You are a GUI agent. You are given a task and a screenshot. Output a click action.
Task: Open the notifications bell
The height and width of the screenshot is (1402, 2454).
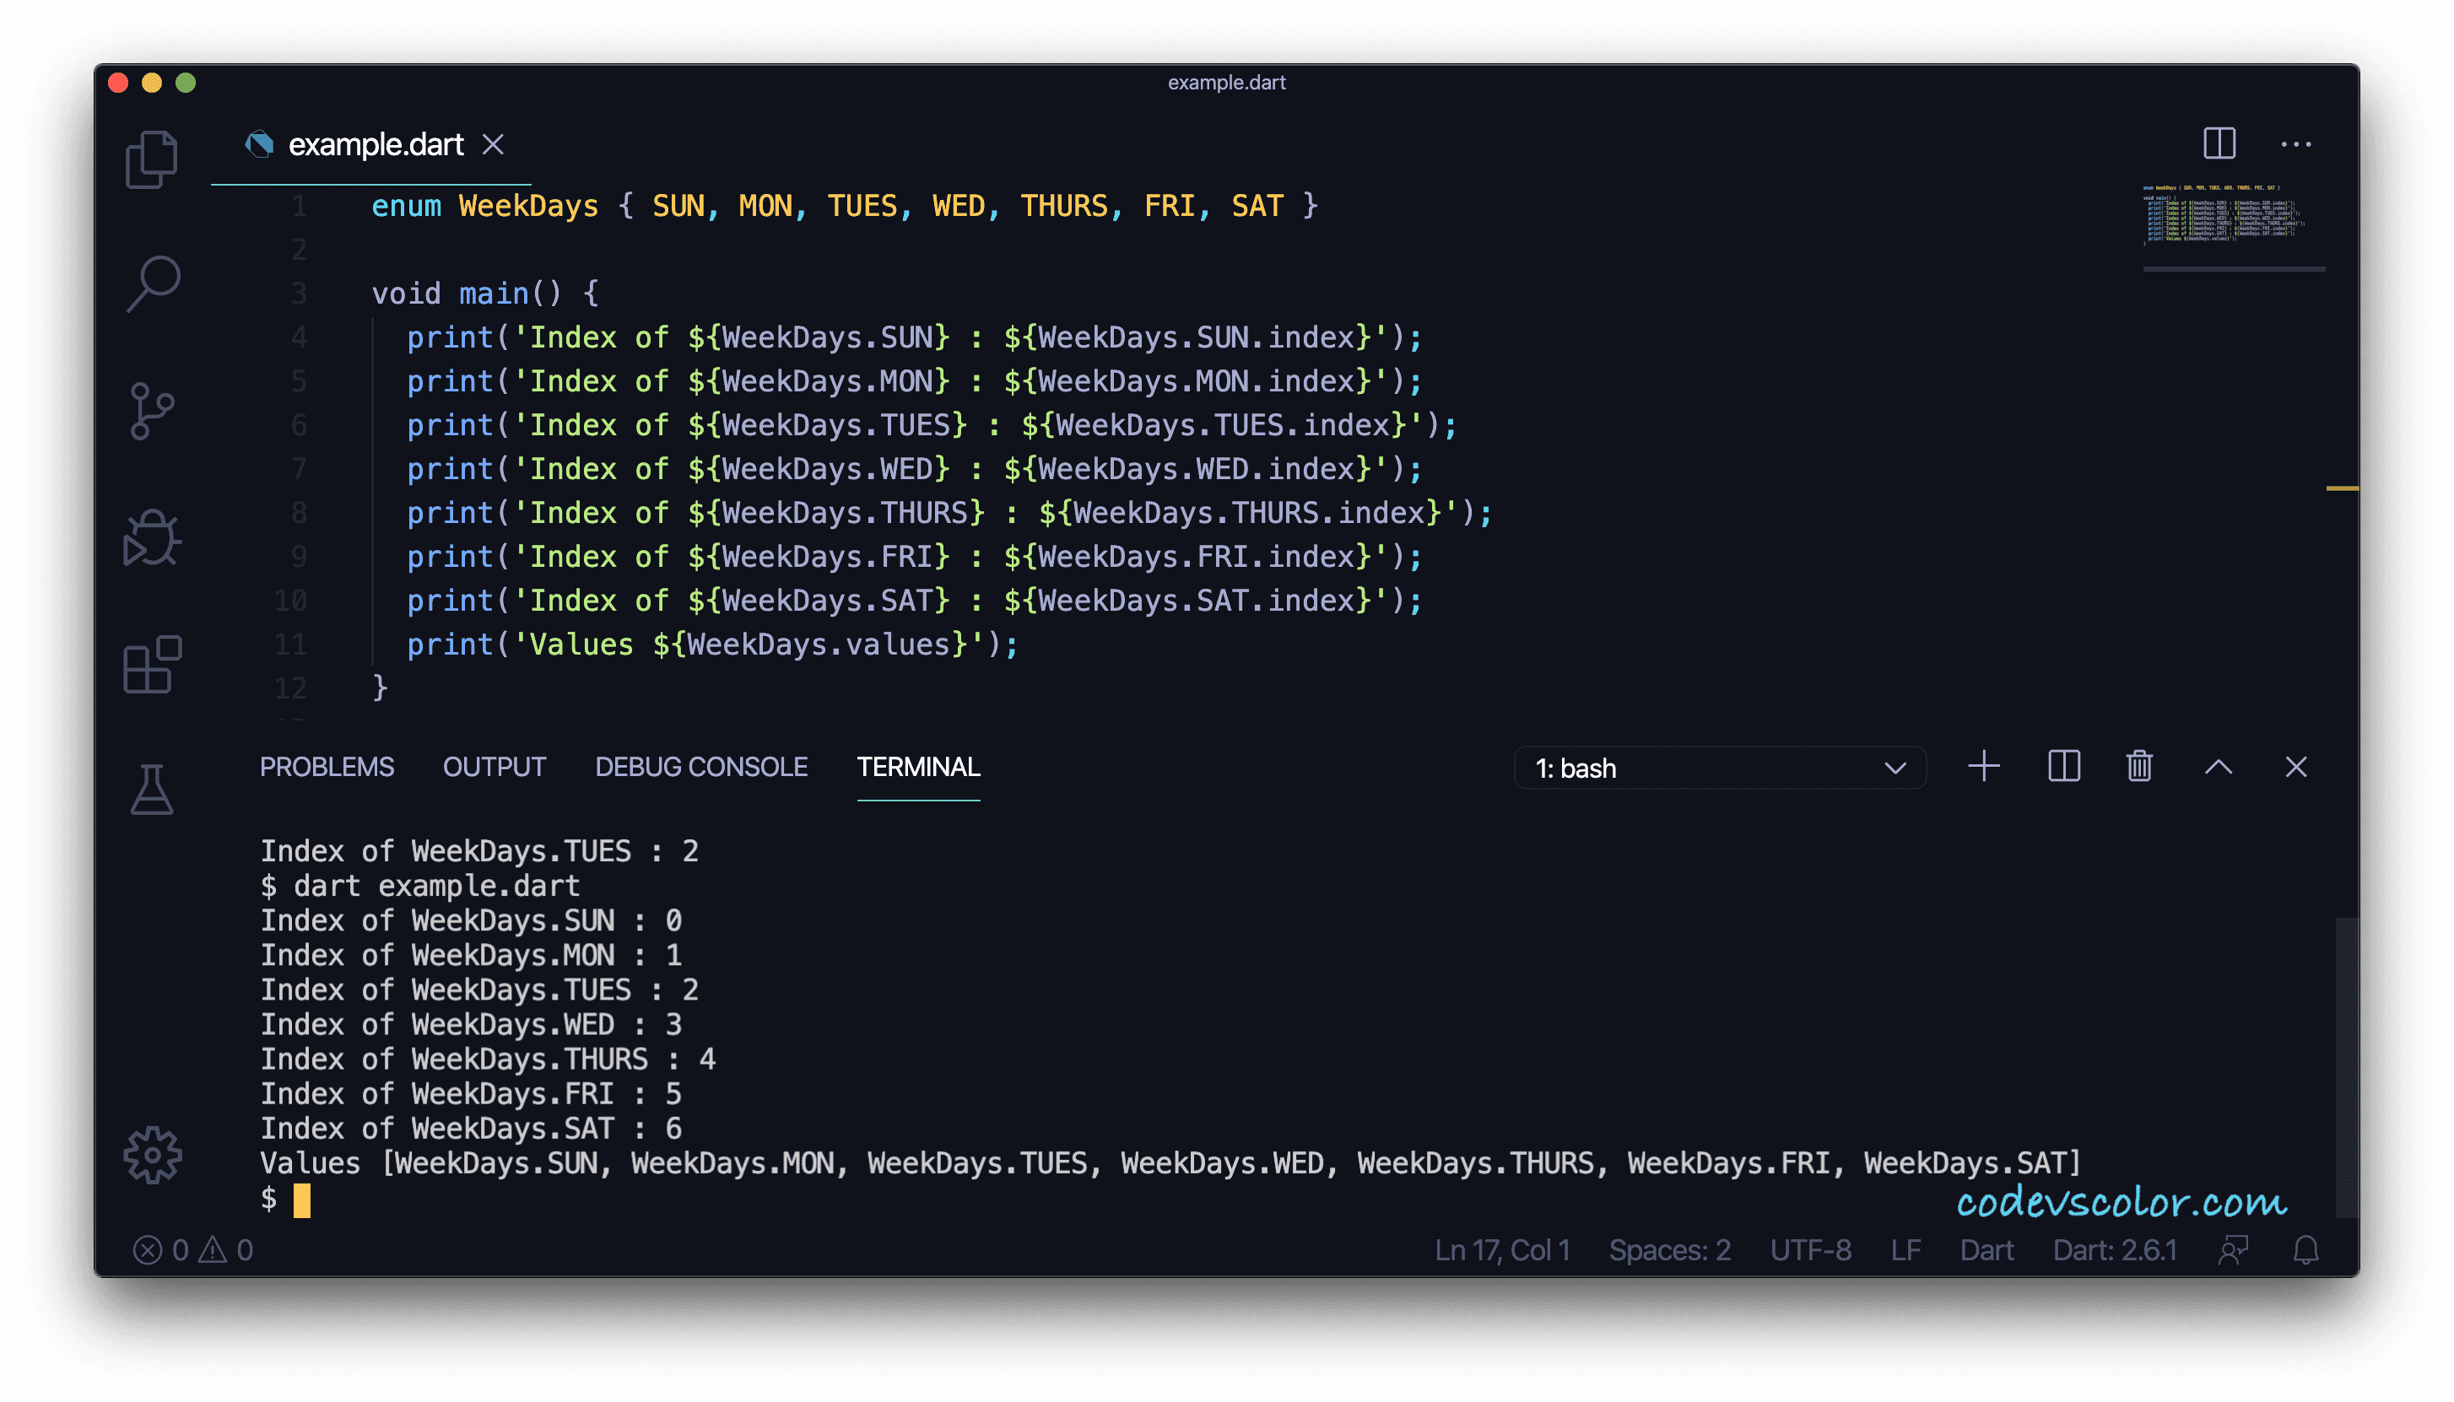[x=2305, y=1249]
